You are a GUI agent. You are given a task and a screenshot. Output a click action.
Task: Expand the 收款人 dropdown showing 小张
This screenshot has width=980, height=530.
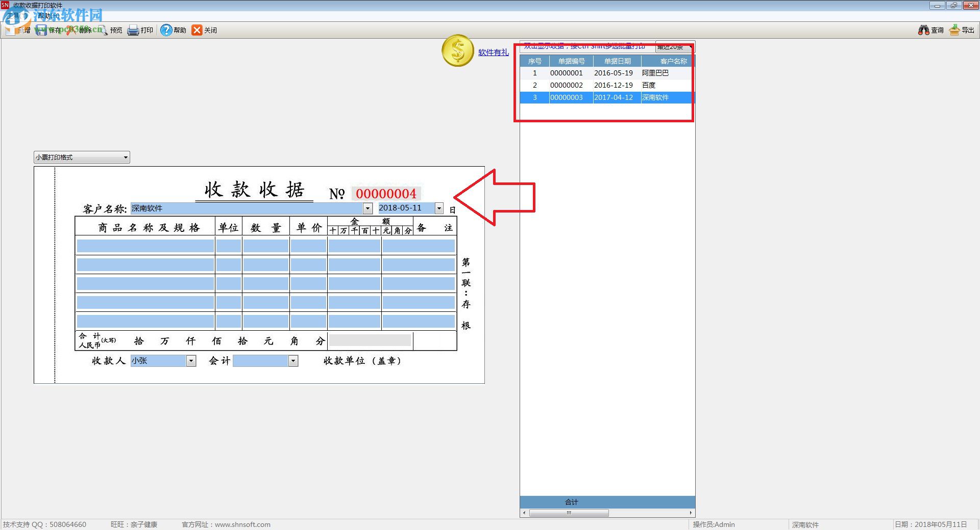tap(191, 361)
